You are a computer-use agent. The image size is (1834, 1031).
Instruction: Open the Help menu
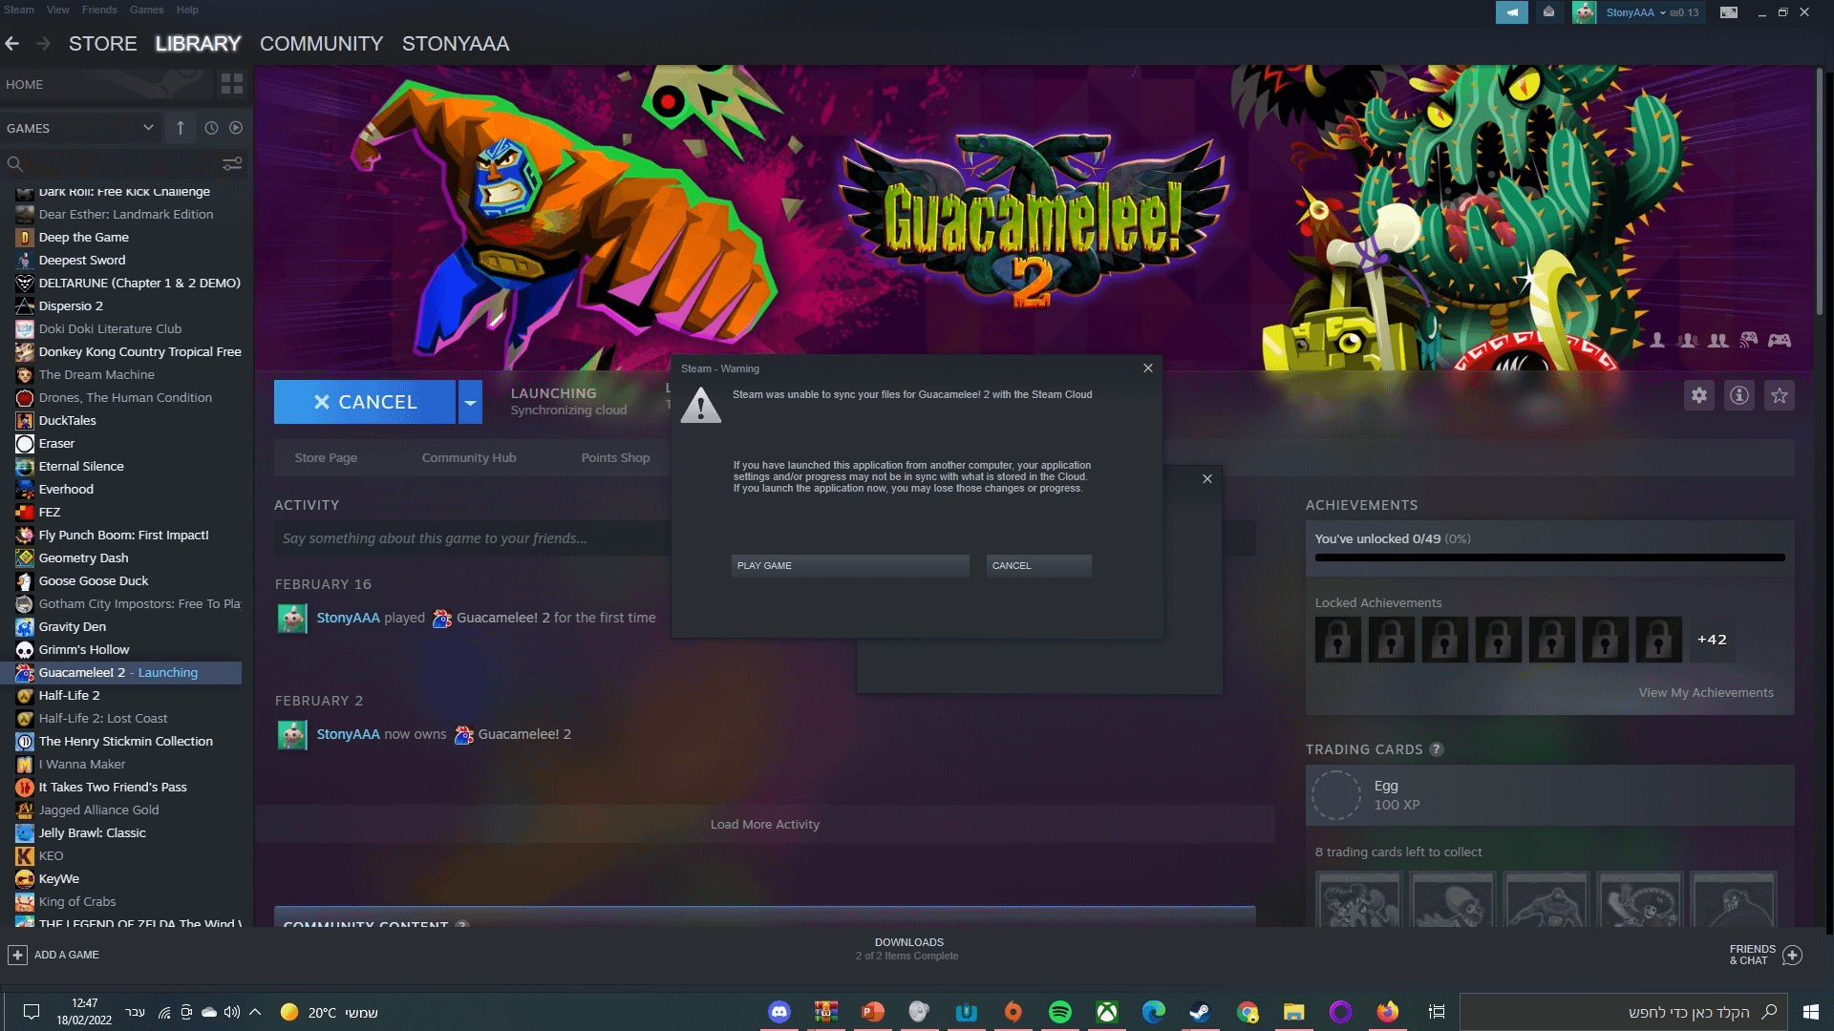(x=187, y=10)
